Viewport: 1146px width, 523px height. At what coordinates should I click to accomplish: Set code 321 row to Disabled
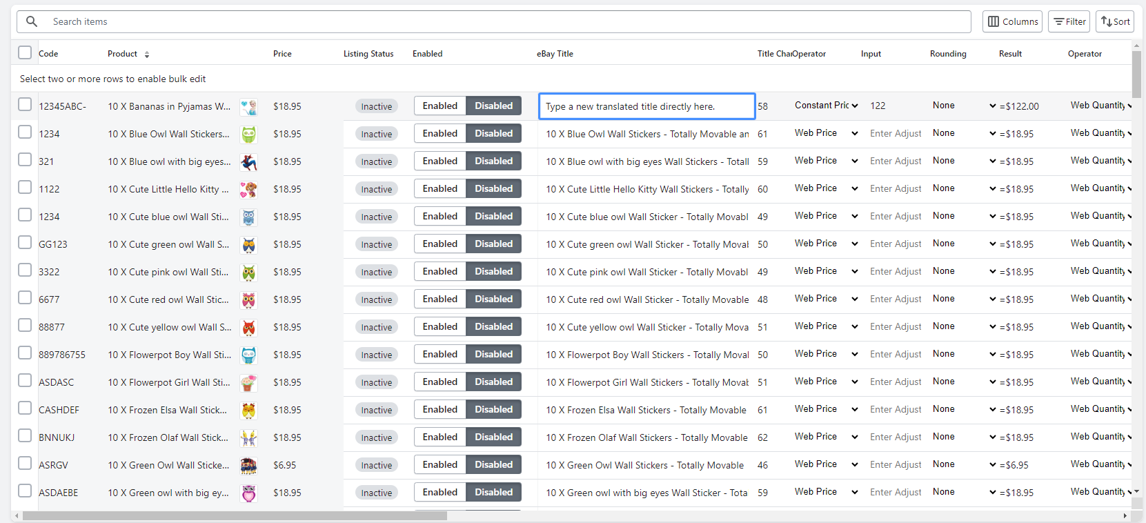(494, 161)
